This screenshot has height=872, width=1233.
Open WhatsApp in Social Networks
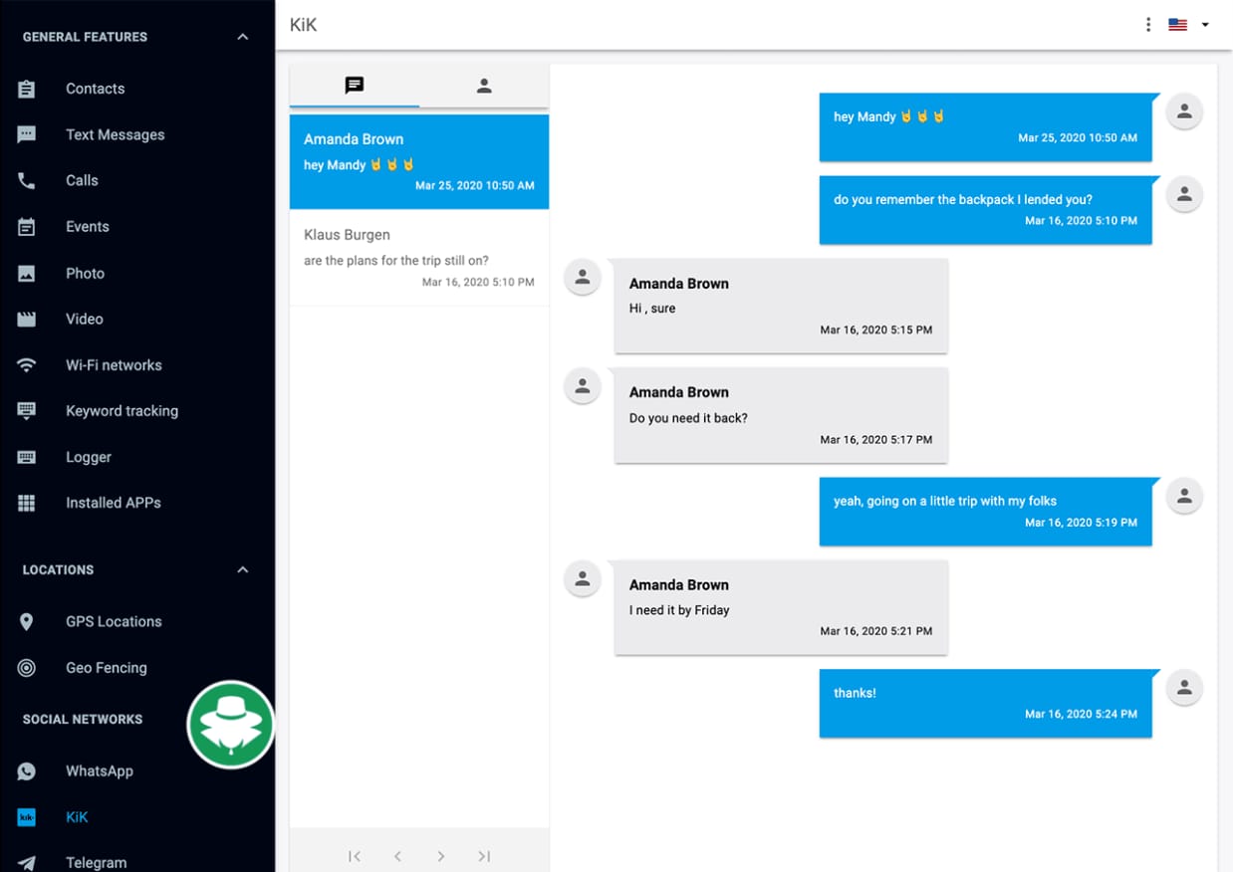pyautogui.click(x=99, y=770)
